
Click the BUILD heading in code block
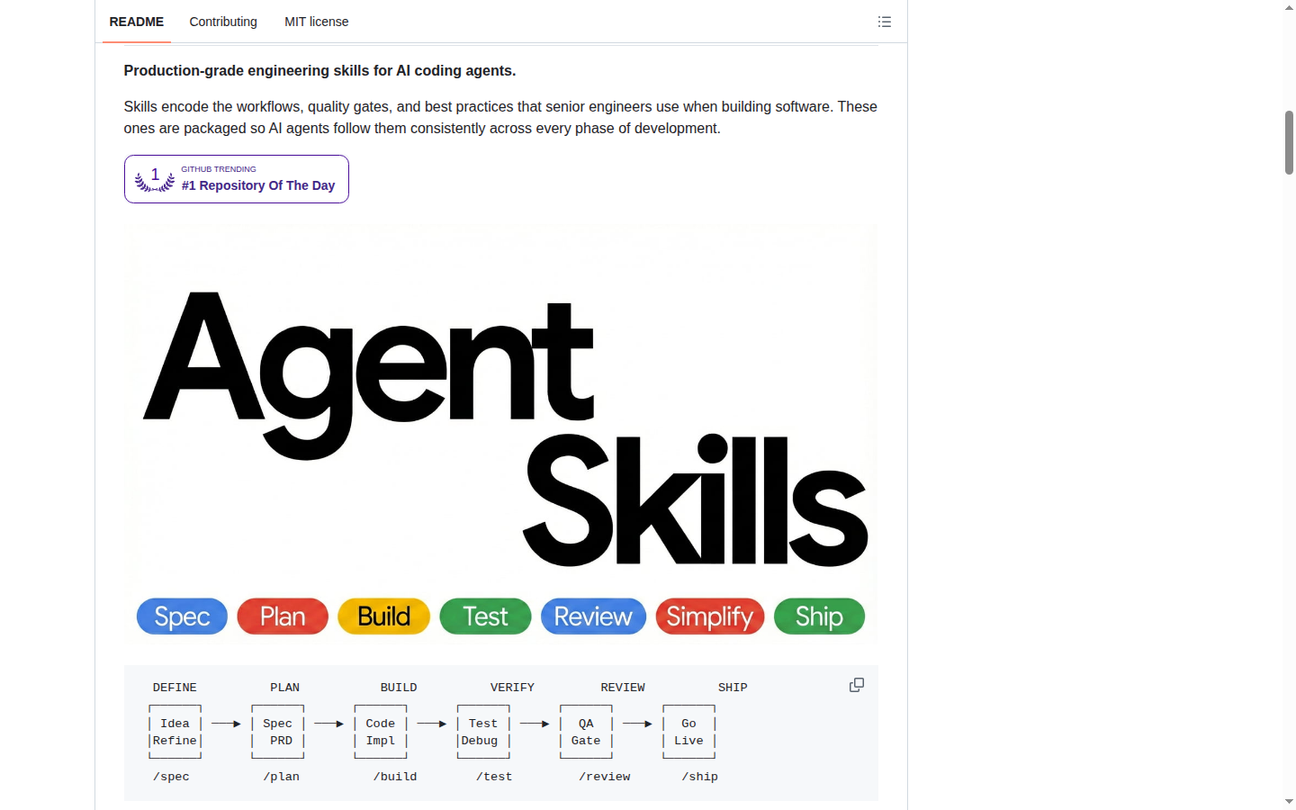399,688
